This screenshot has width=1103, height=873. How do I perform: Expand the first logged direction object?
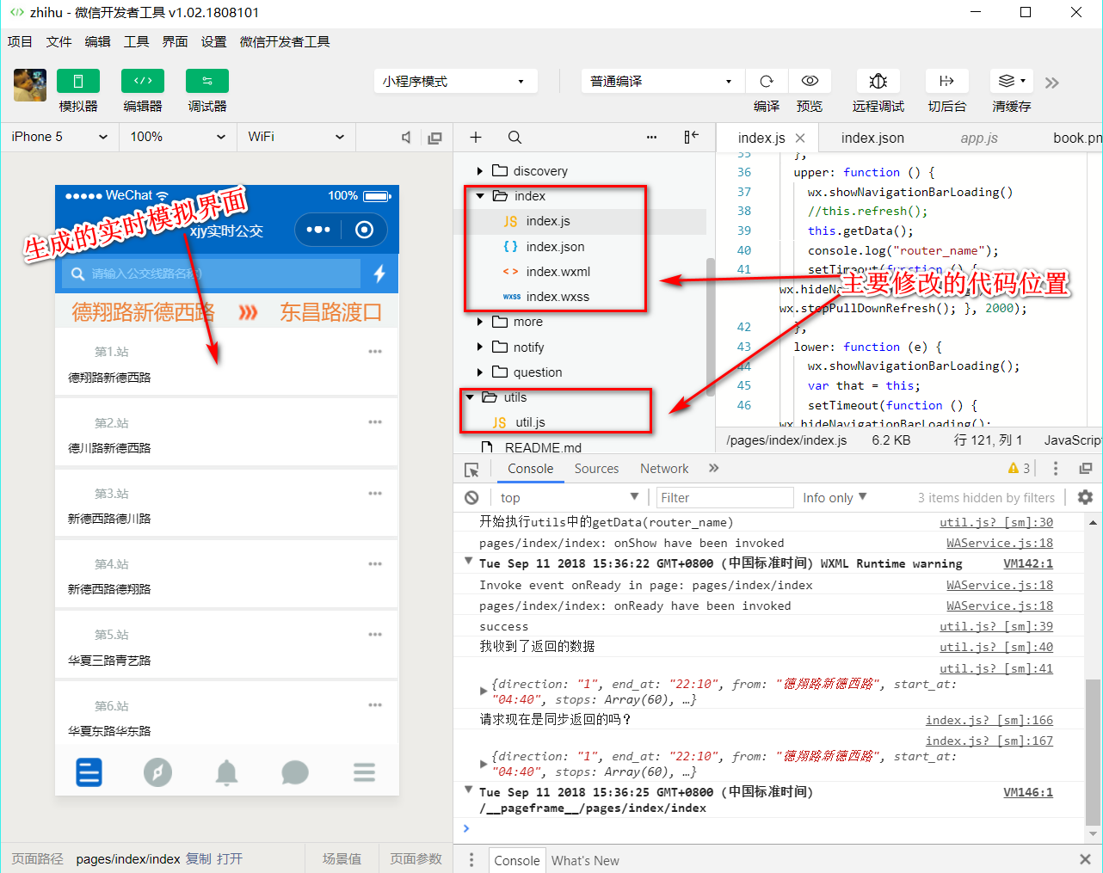(484, 691)
